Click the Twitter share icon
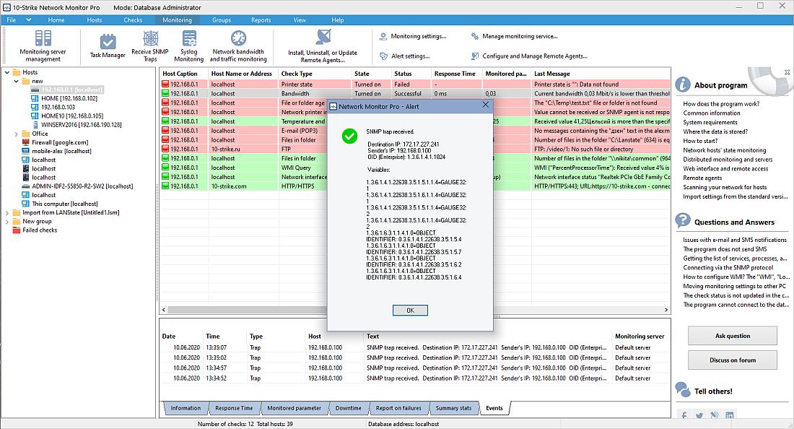Screen dimensions: 794x429 (699, 415)
